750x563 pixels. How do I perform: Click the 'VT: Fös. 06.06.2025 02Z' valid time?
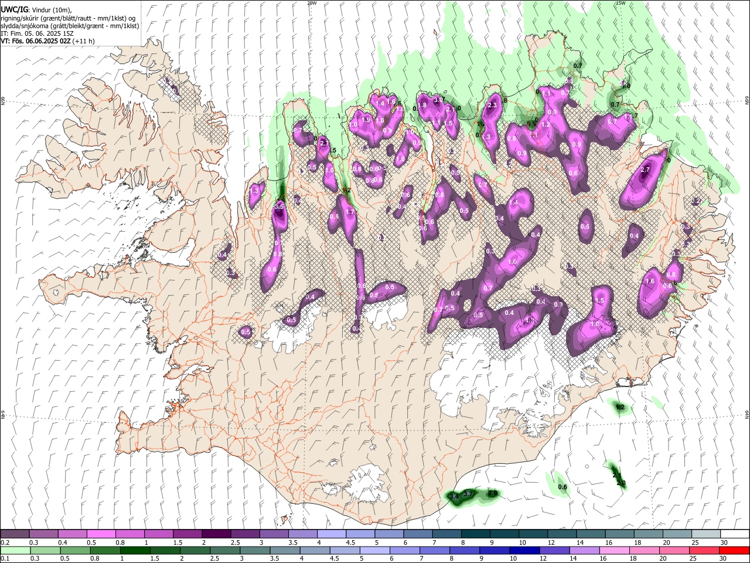pyautogui.click(x=35, y=41)
